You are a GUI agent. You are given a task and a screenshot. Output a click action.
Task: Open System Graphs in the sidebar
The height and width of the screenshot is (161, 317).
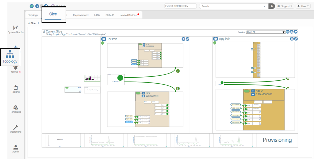(x=15, y=29)
